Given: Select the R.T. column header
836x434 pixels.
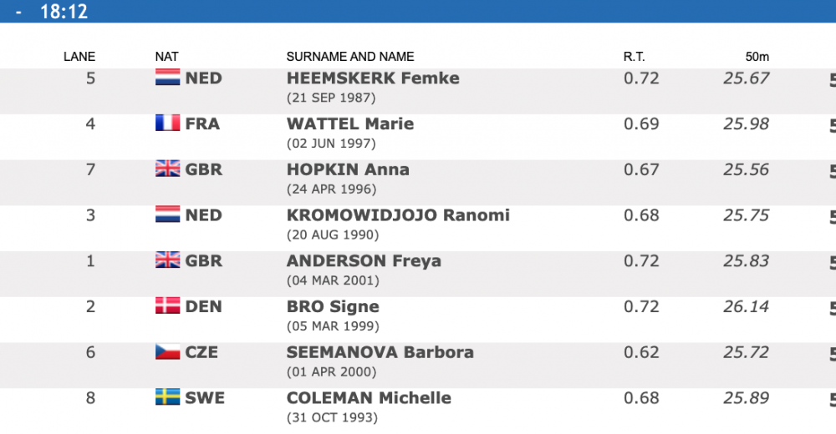Looking at the screenshot, I should click(x=635, y=57).
